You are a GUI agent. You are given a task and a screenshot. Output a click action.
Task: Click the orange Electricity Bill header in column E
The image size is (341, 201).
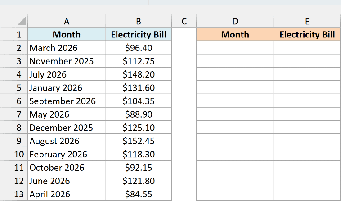click(307, 34)
